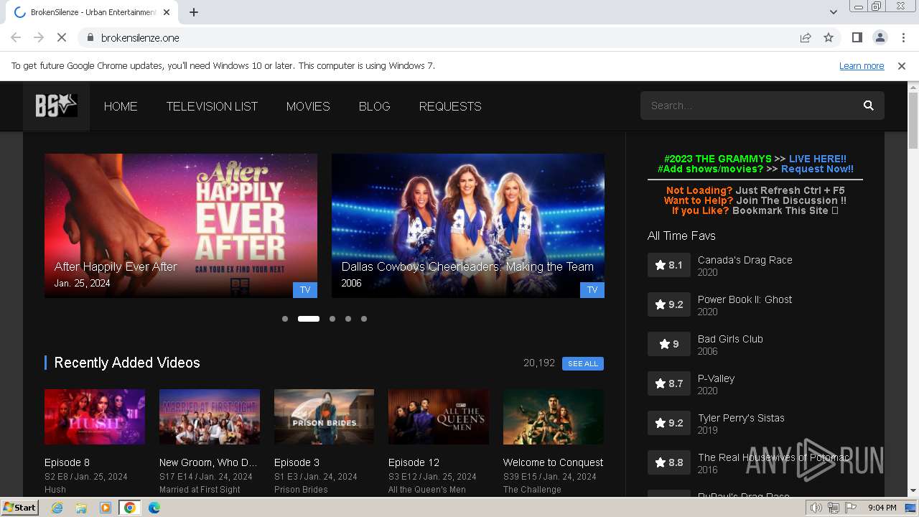Select the active carousel indicator

[309, 319]
